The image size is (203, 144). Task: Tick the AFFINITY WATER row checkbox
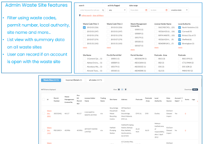pos(44,131)
